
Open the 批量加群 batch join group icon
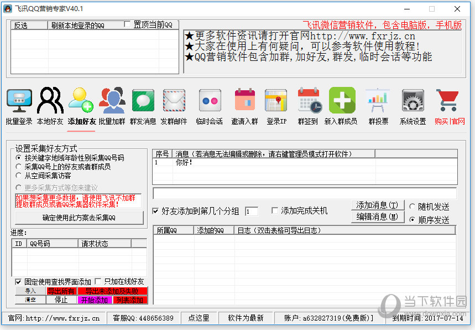click(x=112, y=100)
